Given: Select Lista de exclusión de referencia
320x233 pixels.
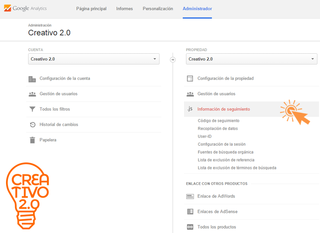Looking at the screenshot, I should pyautogui.click(x=226, y=160).
